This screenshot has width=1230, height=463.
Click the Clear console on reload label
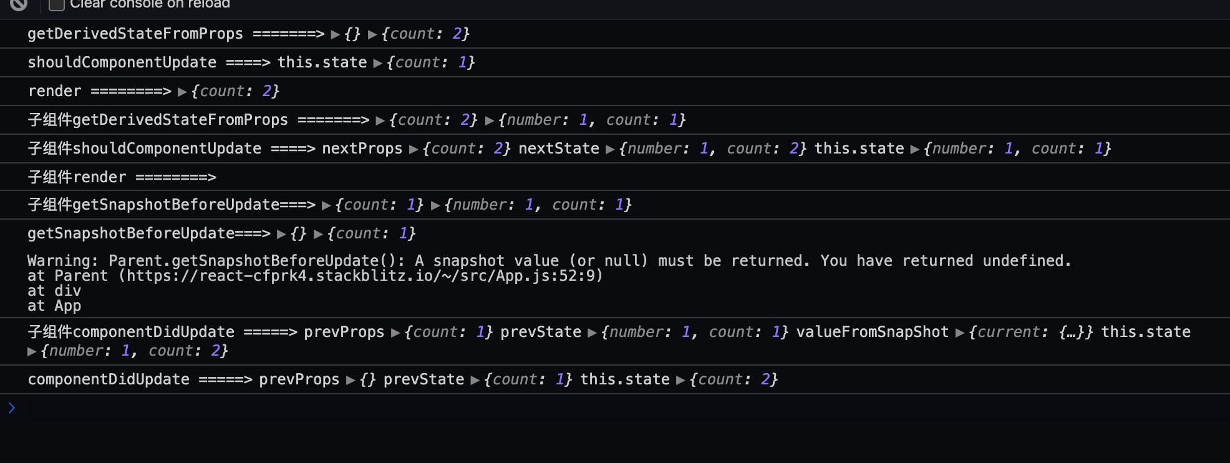(x=150, y=4)
